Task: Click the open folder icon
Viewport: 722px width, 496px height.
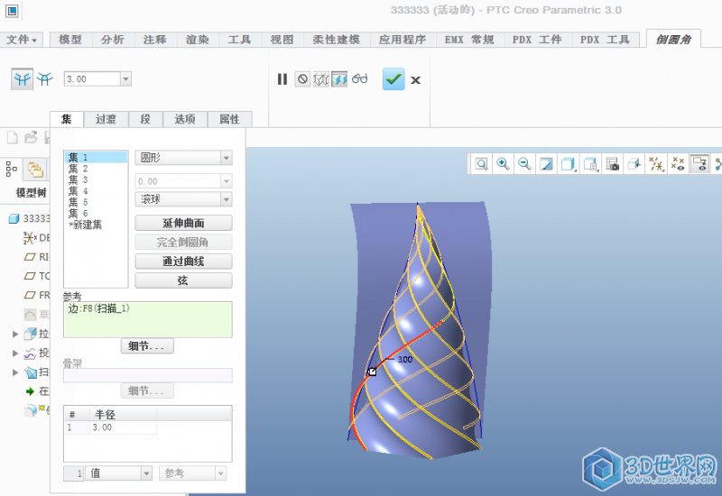Action: 31,137
